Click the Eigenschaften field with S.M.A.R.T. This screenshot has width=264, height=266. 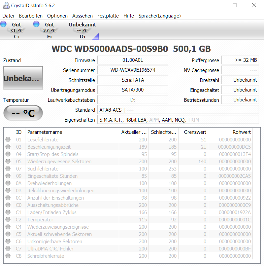pyautogui.click(x=178, y=120)
